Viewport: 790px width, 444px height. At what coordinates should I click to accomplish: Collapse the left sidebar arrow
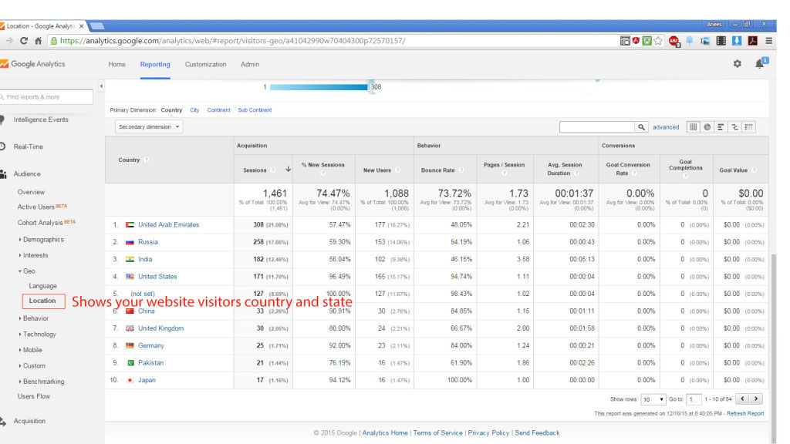pyautogui.click(x=101, y=86)
